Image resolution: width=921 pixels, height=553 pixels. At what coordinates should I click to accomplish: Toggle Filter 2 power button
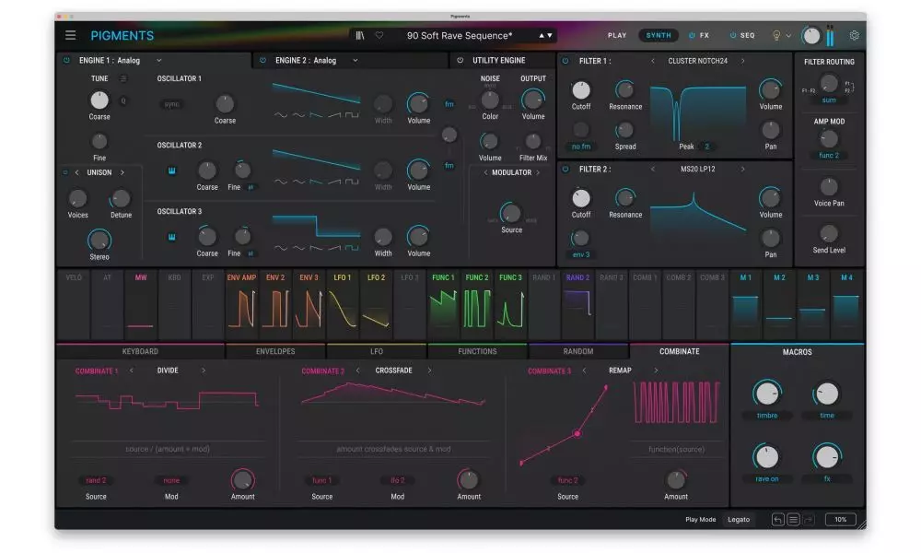(565, 169)
